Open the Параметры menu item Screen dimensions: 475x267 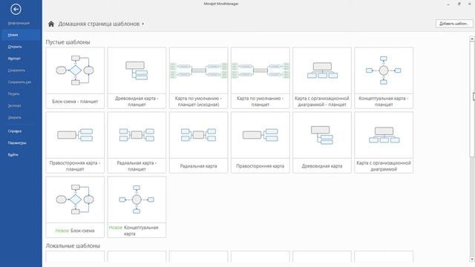[17, 143]
